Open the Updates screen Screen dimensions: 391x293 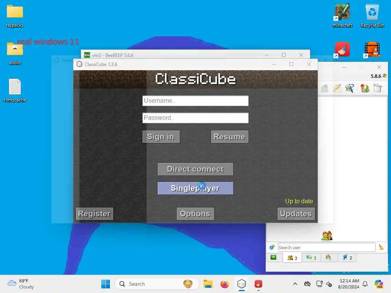click(296, 214)
